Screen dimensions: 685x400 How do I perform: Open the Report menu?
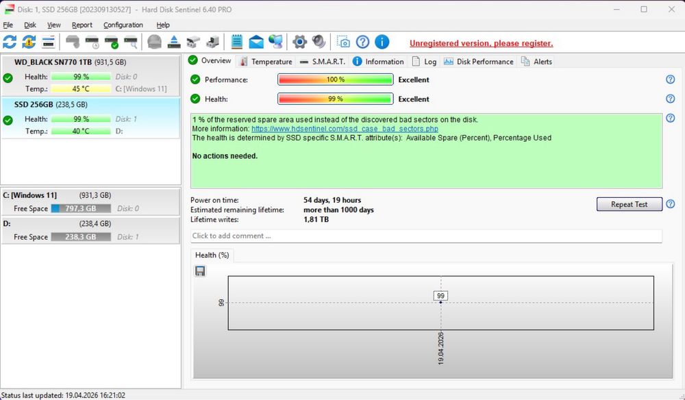(82, 25)
